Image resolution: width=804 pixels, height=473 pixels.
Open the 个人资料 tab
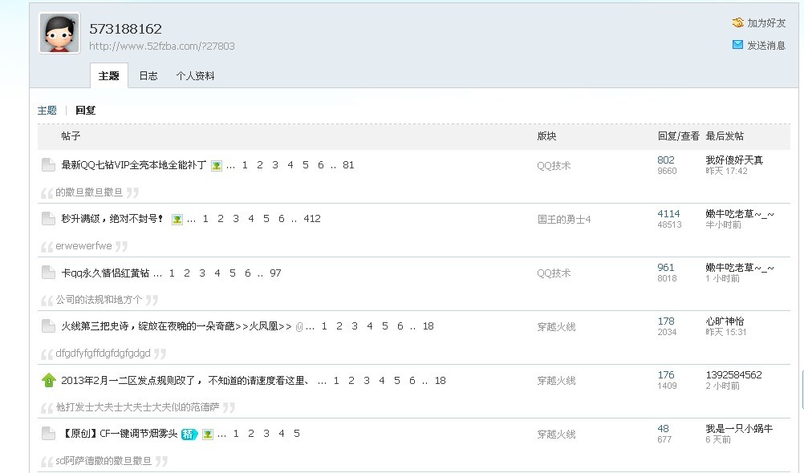[x=195, y=76]
